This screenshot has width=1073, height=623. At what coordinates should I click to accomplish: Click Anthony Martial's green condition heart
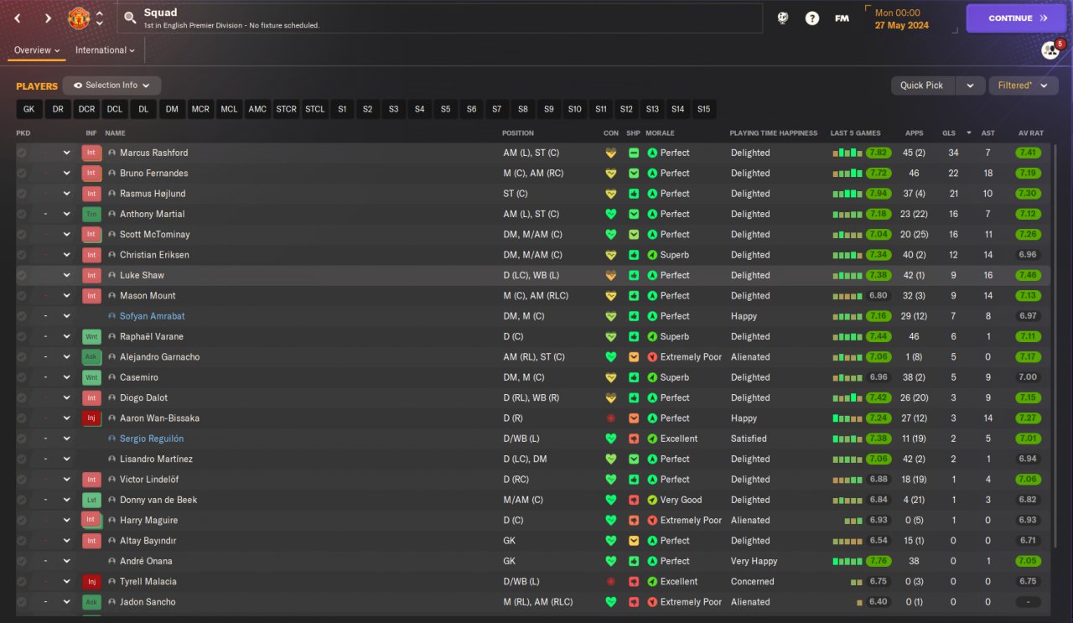tap(610, 214)
